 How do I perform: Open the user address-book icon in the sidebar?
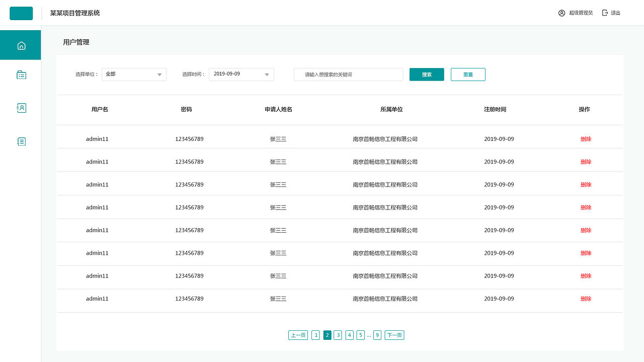coord(21,108)
